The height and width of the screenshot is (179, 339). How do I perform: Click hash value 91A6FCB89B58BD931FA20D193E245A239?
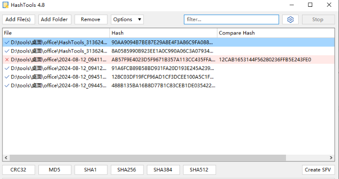pos(163,68)
